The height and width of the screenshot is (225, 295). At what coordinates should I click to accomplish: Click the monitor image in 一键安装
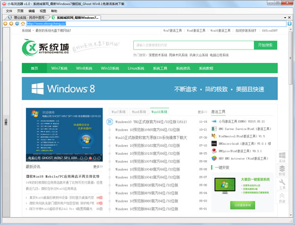click(225, 186)
